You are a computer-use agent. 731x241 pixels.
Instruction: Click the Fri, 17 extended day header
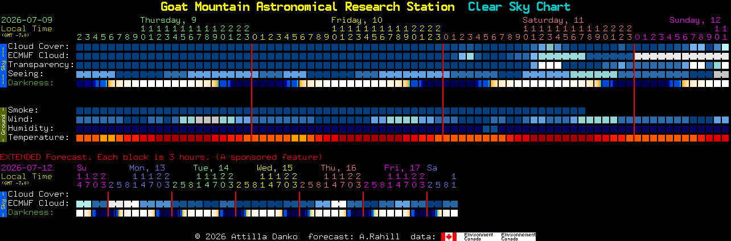point(402,168)
